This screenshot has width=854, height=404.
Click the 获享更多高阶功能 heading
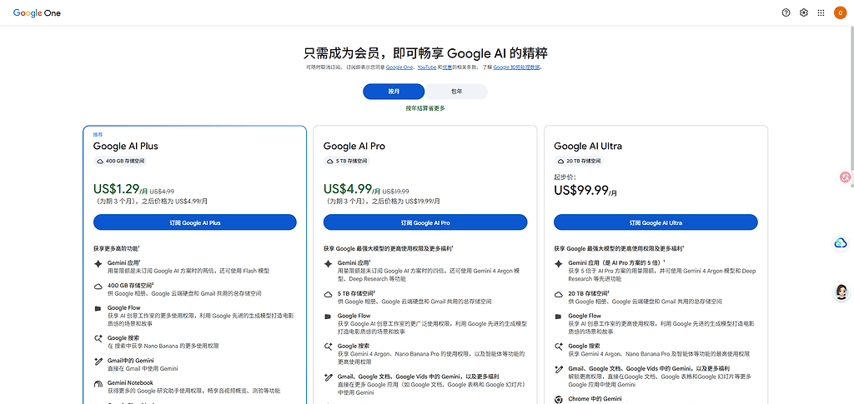pos(117,248)
